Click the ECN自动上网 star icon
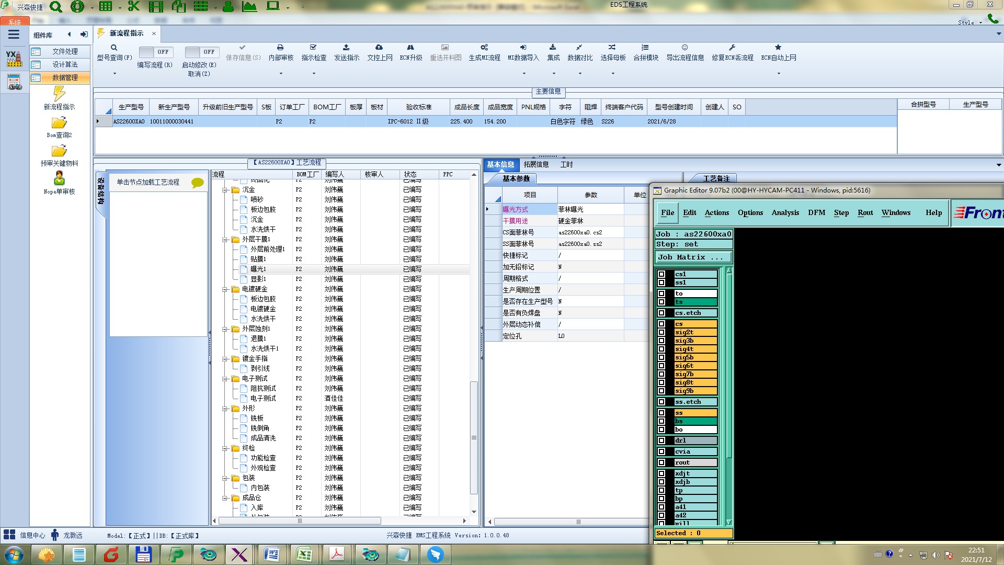This screenshot has width=1004, height=565. tap(778, 48)
